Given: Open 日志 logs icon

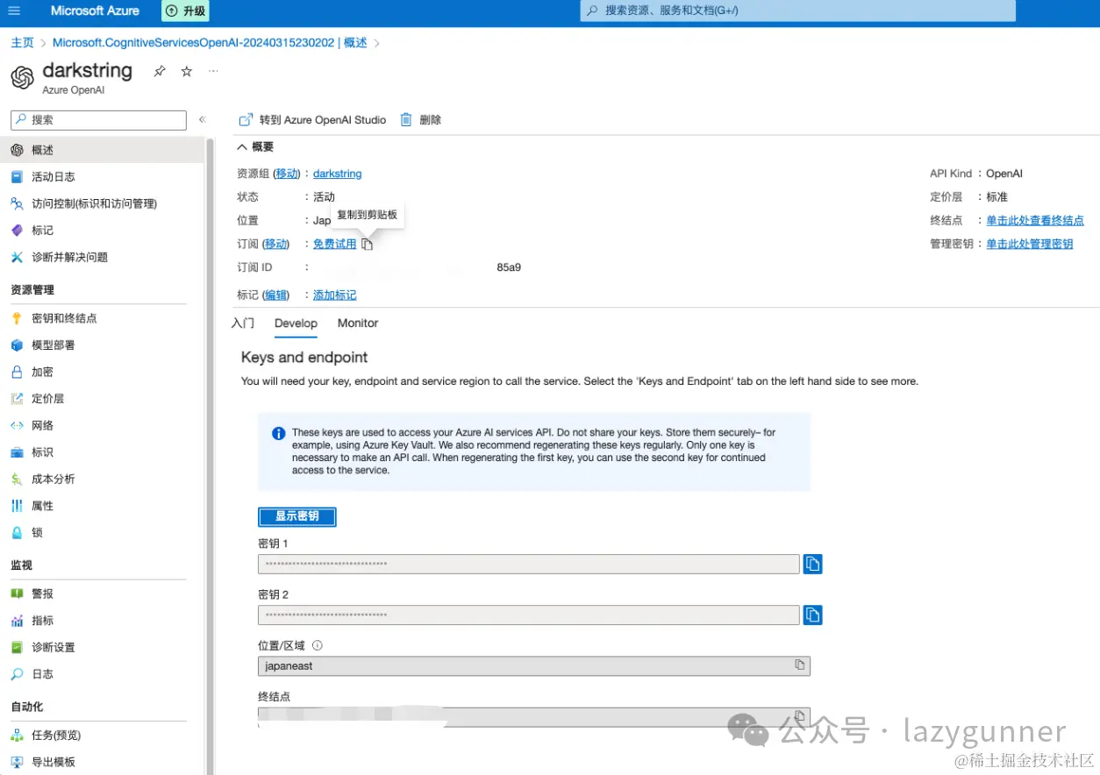Looking at the screenshot, I should click(x=17, y=674).
